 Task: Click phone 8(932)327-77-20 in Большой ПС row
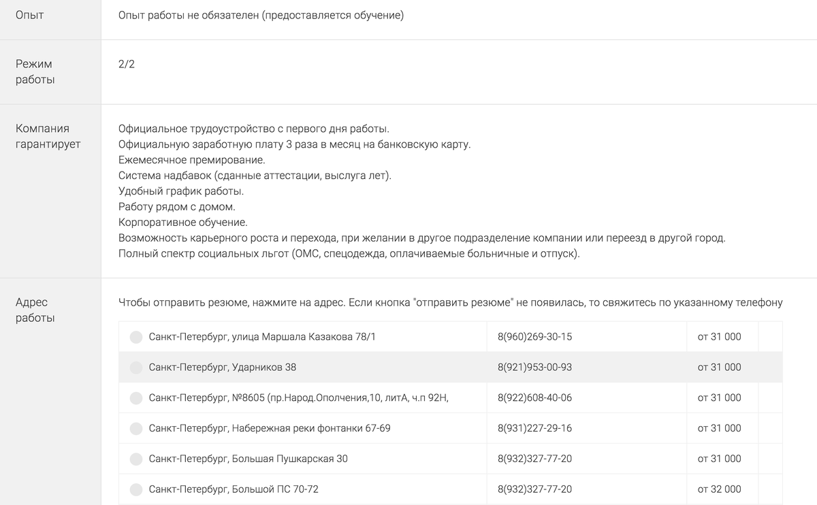pyautogui.click(x=534, y=490)
